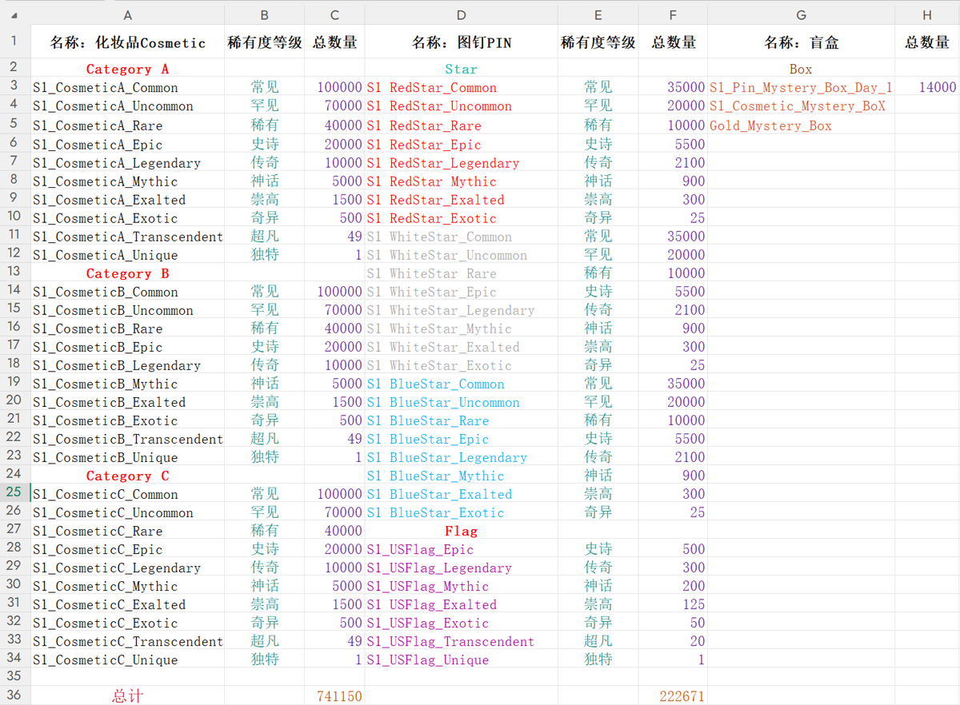The width and height of the screenshot is (960, 705).
Task: Select column D header
Action: tap(462, 15)
